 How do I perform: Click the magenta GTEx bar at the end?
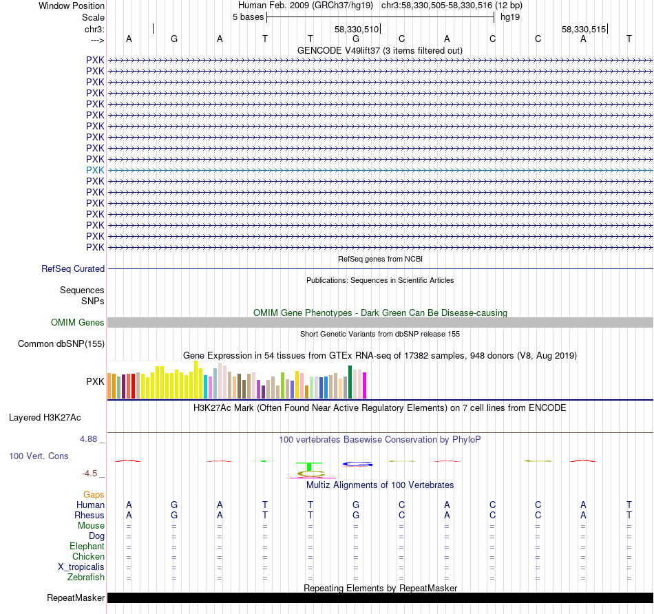click(365, 385)
